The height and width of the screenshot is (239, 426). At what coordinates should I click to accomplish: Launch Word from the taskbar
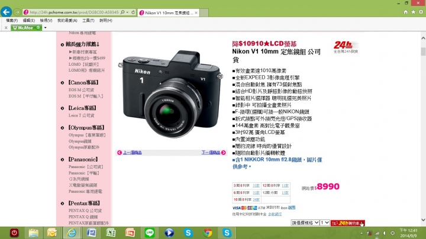91,232
